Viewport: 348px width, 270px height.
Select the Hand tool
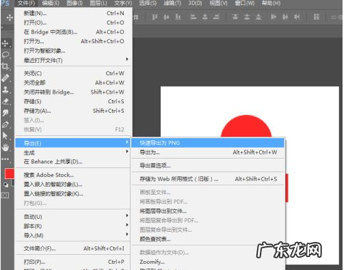5,148
